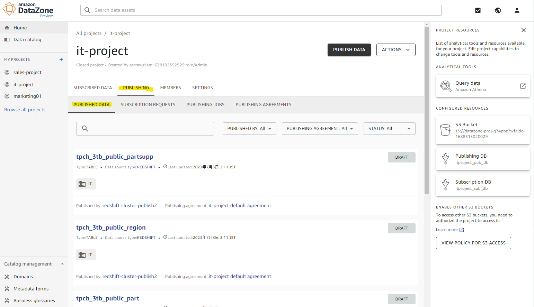
Task: Click the it-project breadcrumb
Action: 120,33
